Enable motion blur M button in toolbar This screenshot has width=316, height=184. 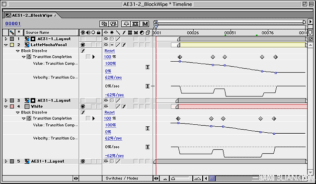pos(145,24)
